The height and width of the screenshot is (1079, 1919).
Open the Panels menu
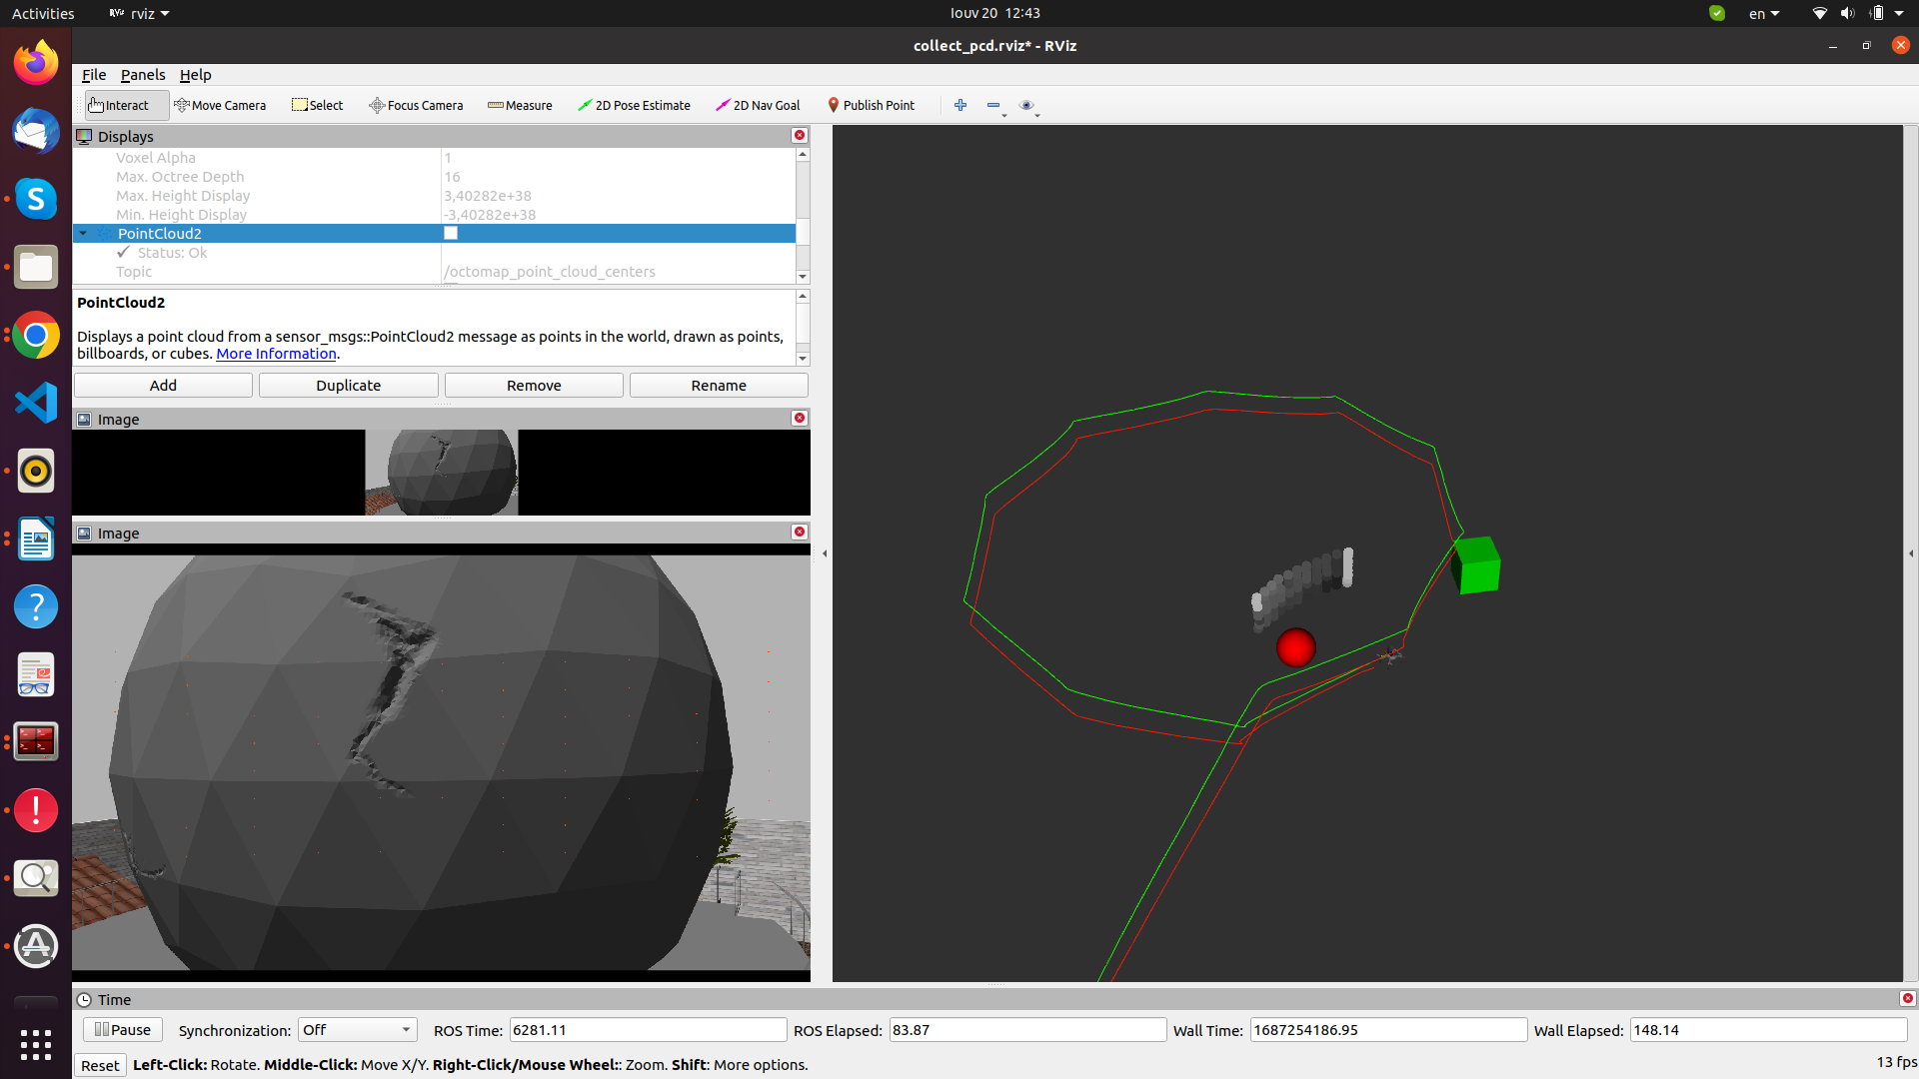[x=143, y=75]
